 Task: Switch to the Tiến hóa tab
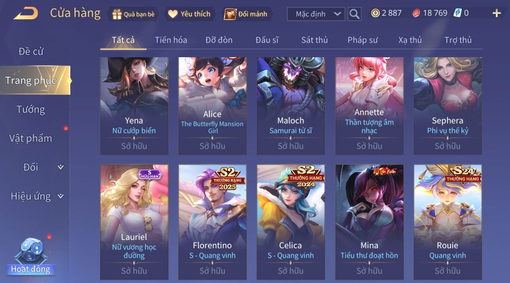(x=171, y=40)
